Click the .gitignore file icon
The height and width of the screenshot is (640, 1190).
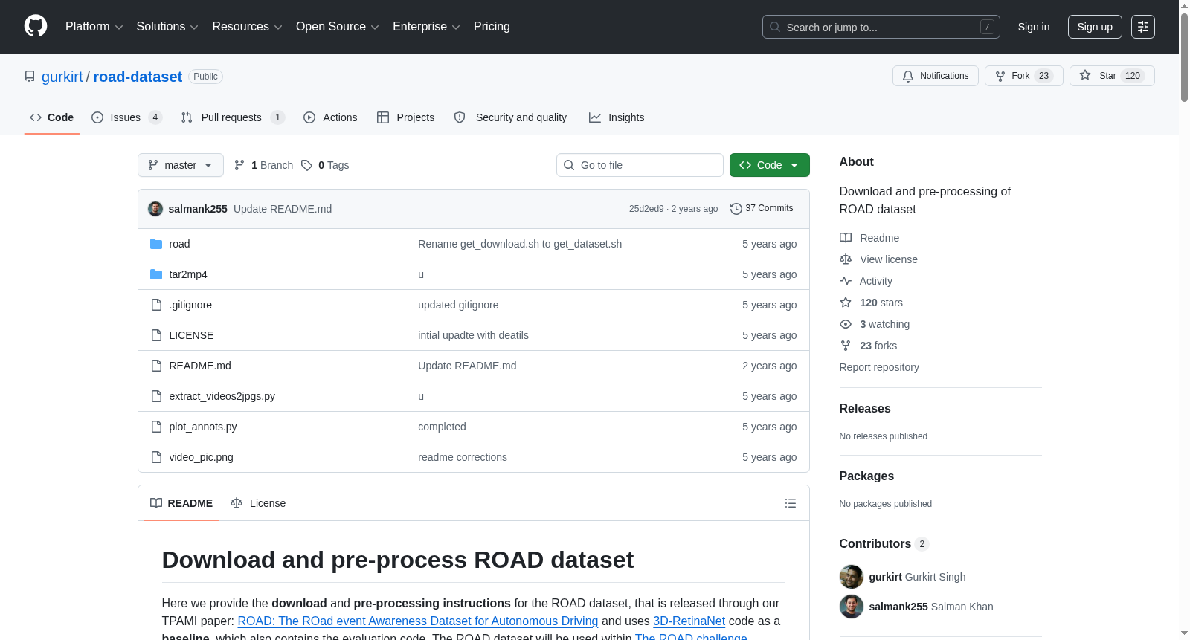pyautogui.click(x=156, y=305)
